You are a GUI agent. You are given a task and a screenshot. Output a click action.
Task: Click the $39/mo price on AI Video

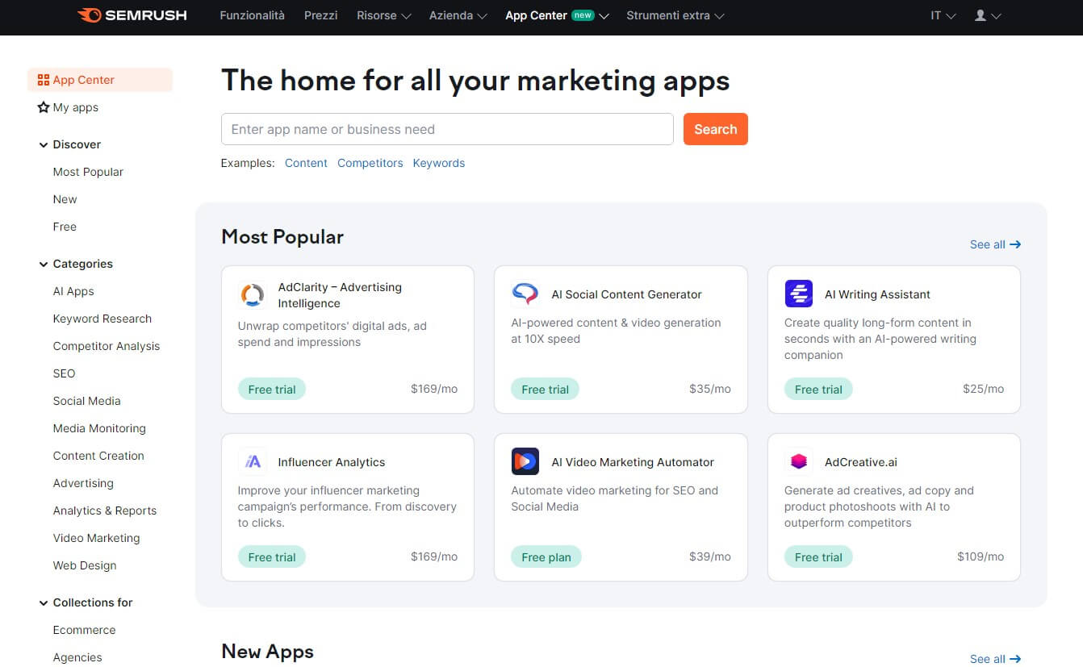tap(710, 557)
